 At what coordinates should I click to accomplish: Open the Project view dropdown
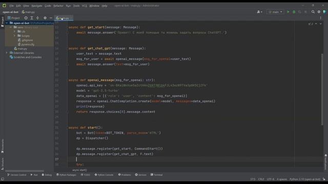[x=14, y=18]
